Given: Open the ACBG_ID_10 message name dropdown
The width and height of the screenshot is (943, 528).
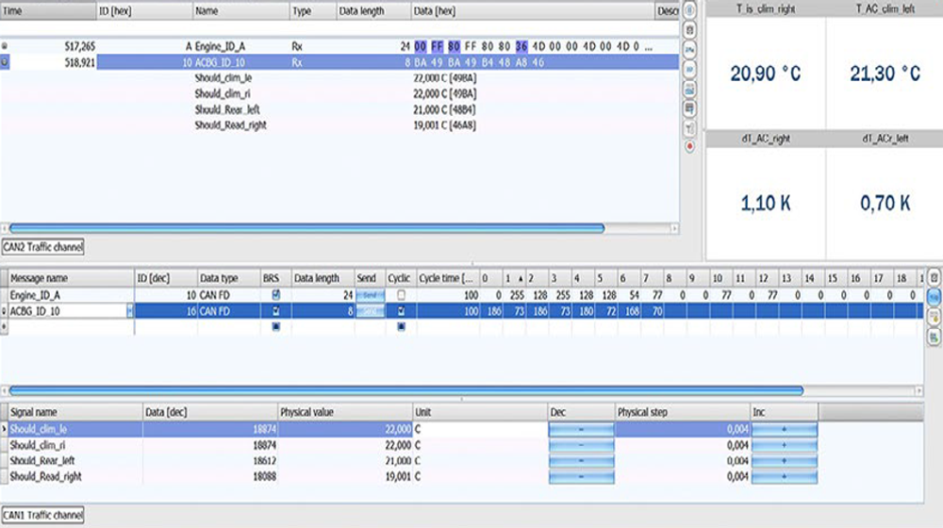Looking at the screenshot, I should pos(130,311).
